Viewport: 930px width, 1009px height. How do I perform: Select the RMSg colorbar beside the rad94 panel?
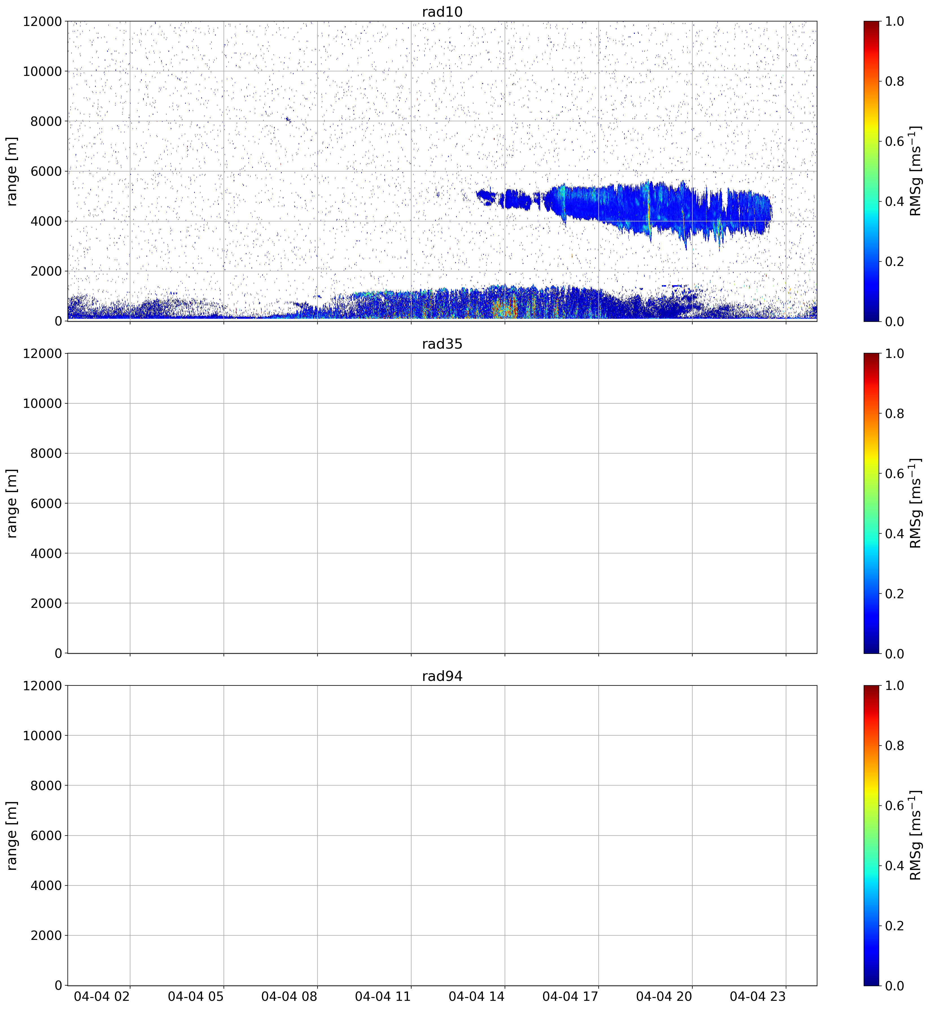[x=871, y=836]
